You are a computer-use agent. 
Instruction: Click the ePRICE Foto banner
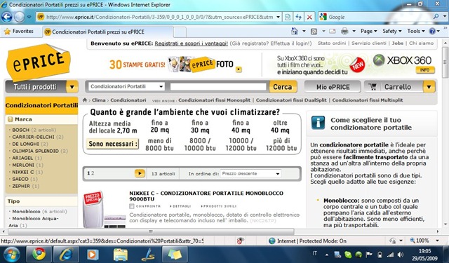click(176, 65)
